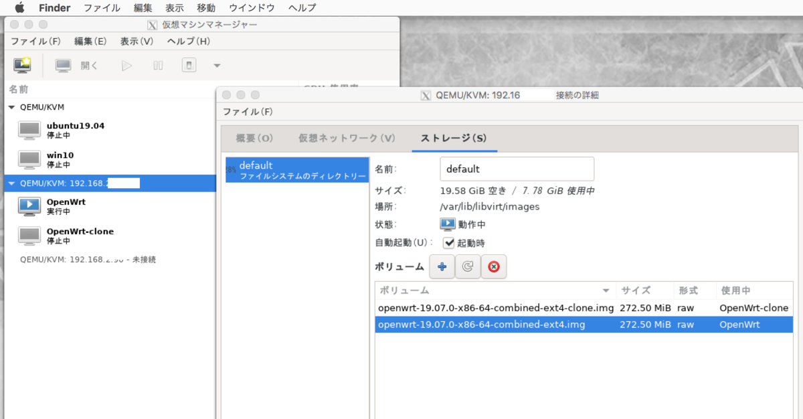Collapse the QEMU/KVM: 192.168 connection
This screenshot has height=419, width=803.
click(11, 183)
